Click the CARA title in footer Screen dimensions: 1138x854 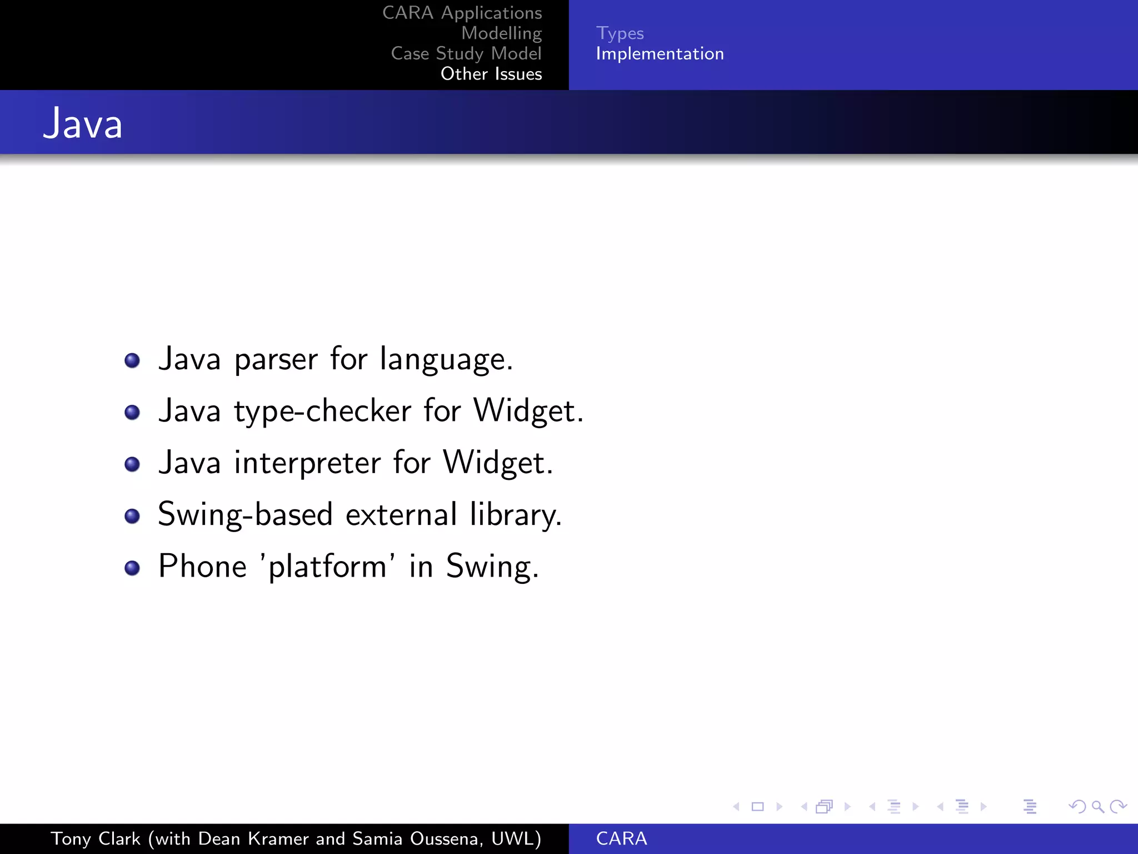click(x=621, y=838)
